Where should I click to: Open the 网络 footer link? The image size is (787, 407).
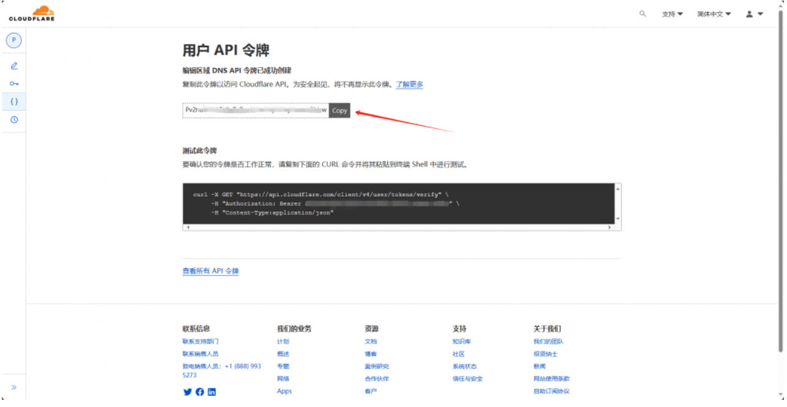pyautogui.click(x=283, y=379)
